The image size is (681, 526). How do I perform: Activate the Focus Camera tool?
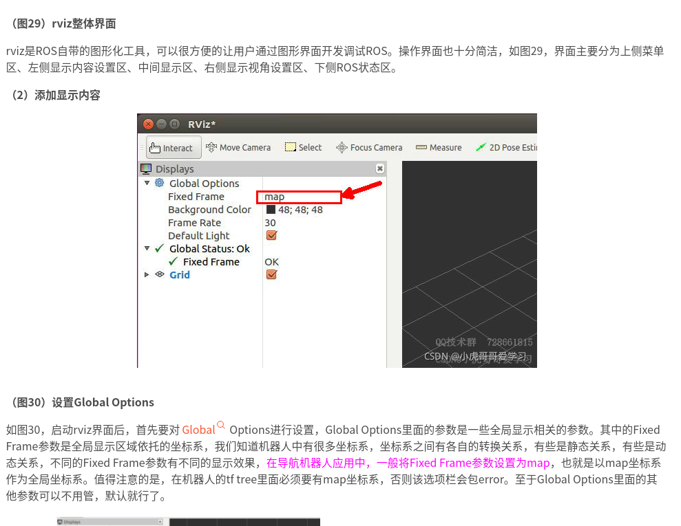[369, 147]
